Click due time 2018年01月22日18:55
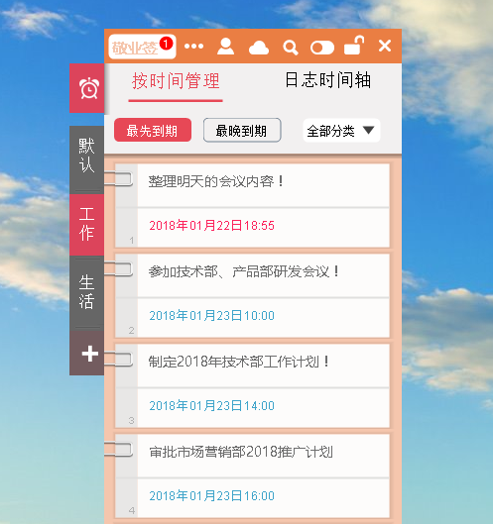Viewport: 493px width, 524px height. [212, 226]
